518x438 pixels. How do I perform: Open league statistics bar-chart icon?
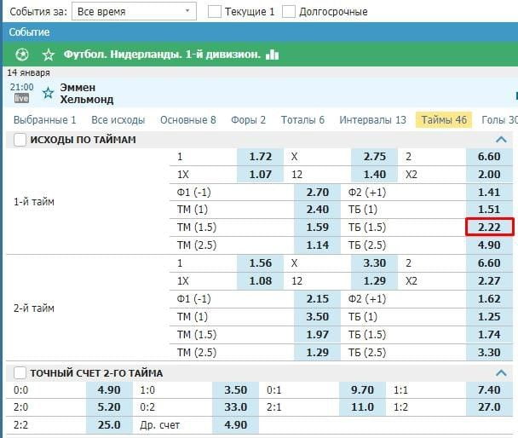(273, 55)
